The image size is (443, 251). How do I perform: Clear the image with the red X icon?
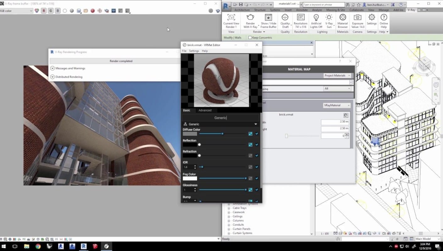(x=93, y=11)
